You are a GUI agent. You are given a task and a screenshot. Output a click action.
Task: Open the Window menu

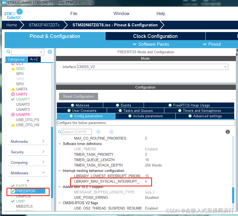pyautogui.click(x=121, y=13)
